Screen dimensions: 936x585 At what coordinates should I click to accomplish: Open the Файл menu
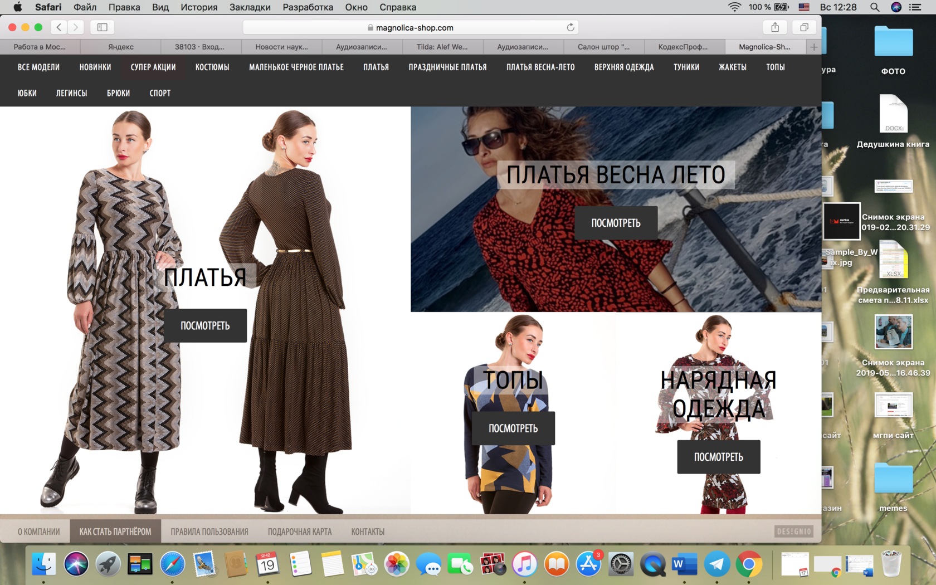pyautogui.click(x=85, y=7)
